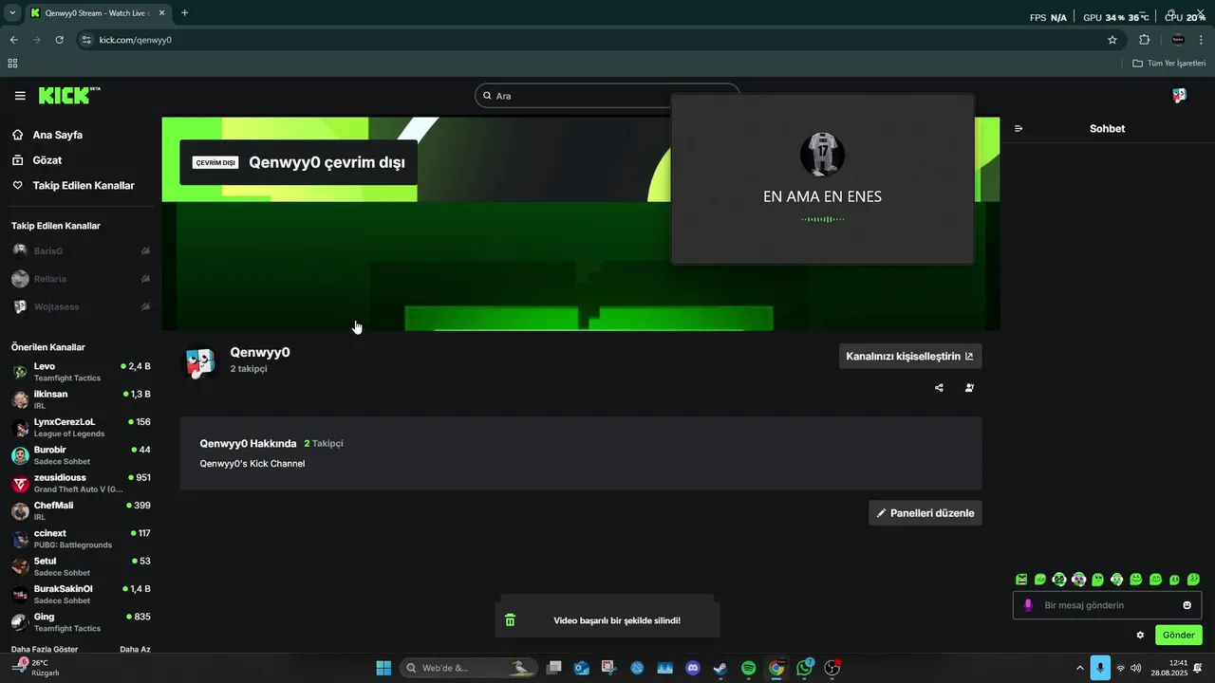Open Discord from the taskbar
The image size is (1215, 683).
[693, 668]
